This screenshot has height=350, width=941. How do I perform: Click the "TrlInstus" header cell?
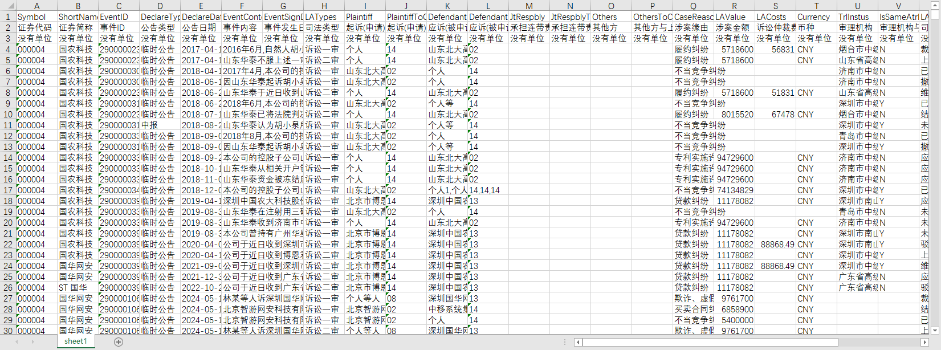tap(857, 17)
